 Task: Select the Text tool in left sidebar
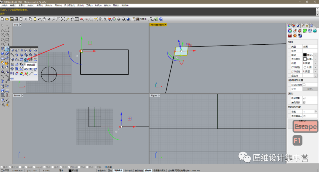2,81
